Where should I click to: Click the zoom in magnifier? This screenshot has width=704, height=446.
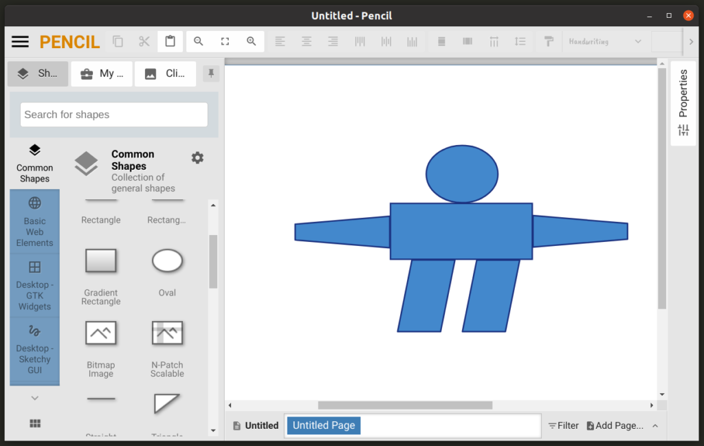pyautogui.click(x=251, y=41)
